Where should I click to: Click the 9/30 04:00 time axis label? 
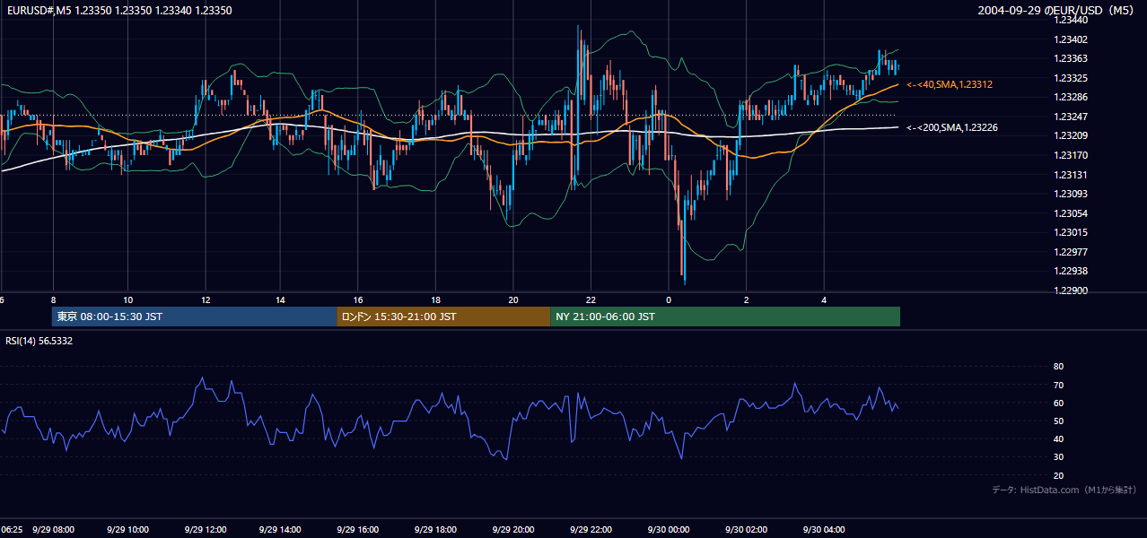[824, 530]
